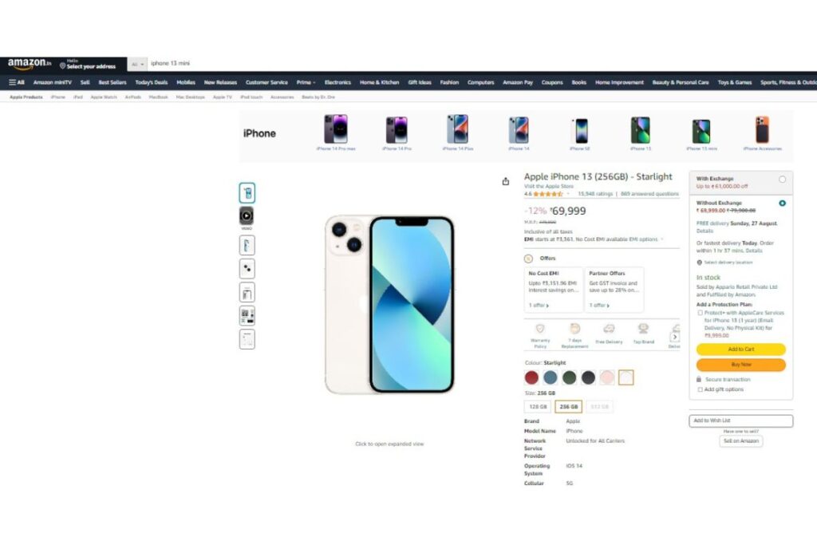Select the With Exchange radio button
This screenshot has height=545, width=817.
point(782,180)
